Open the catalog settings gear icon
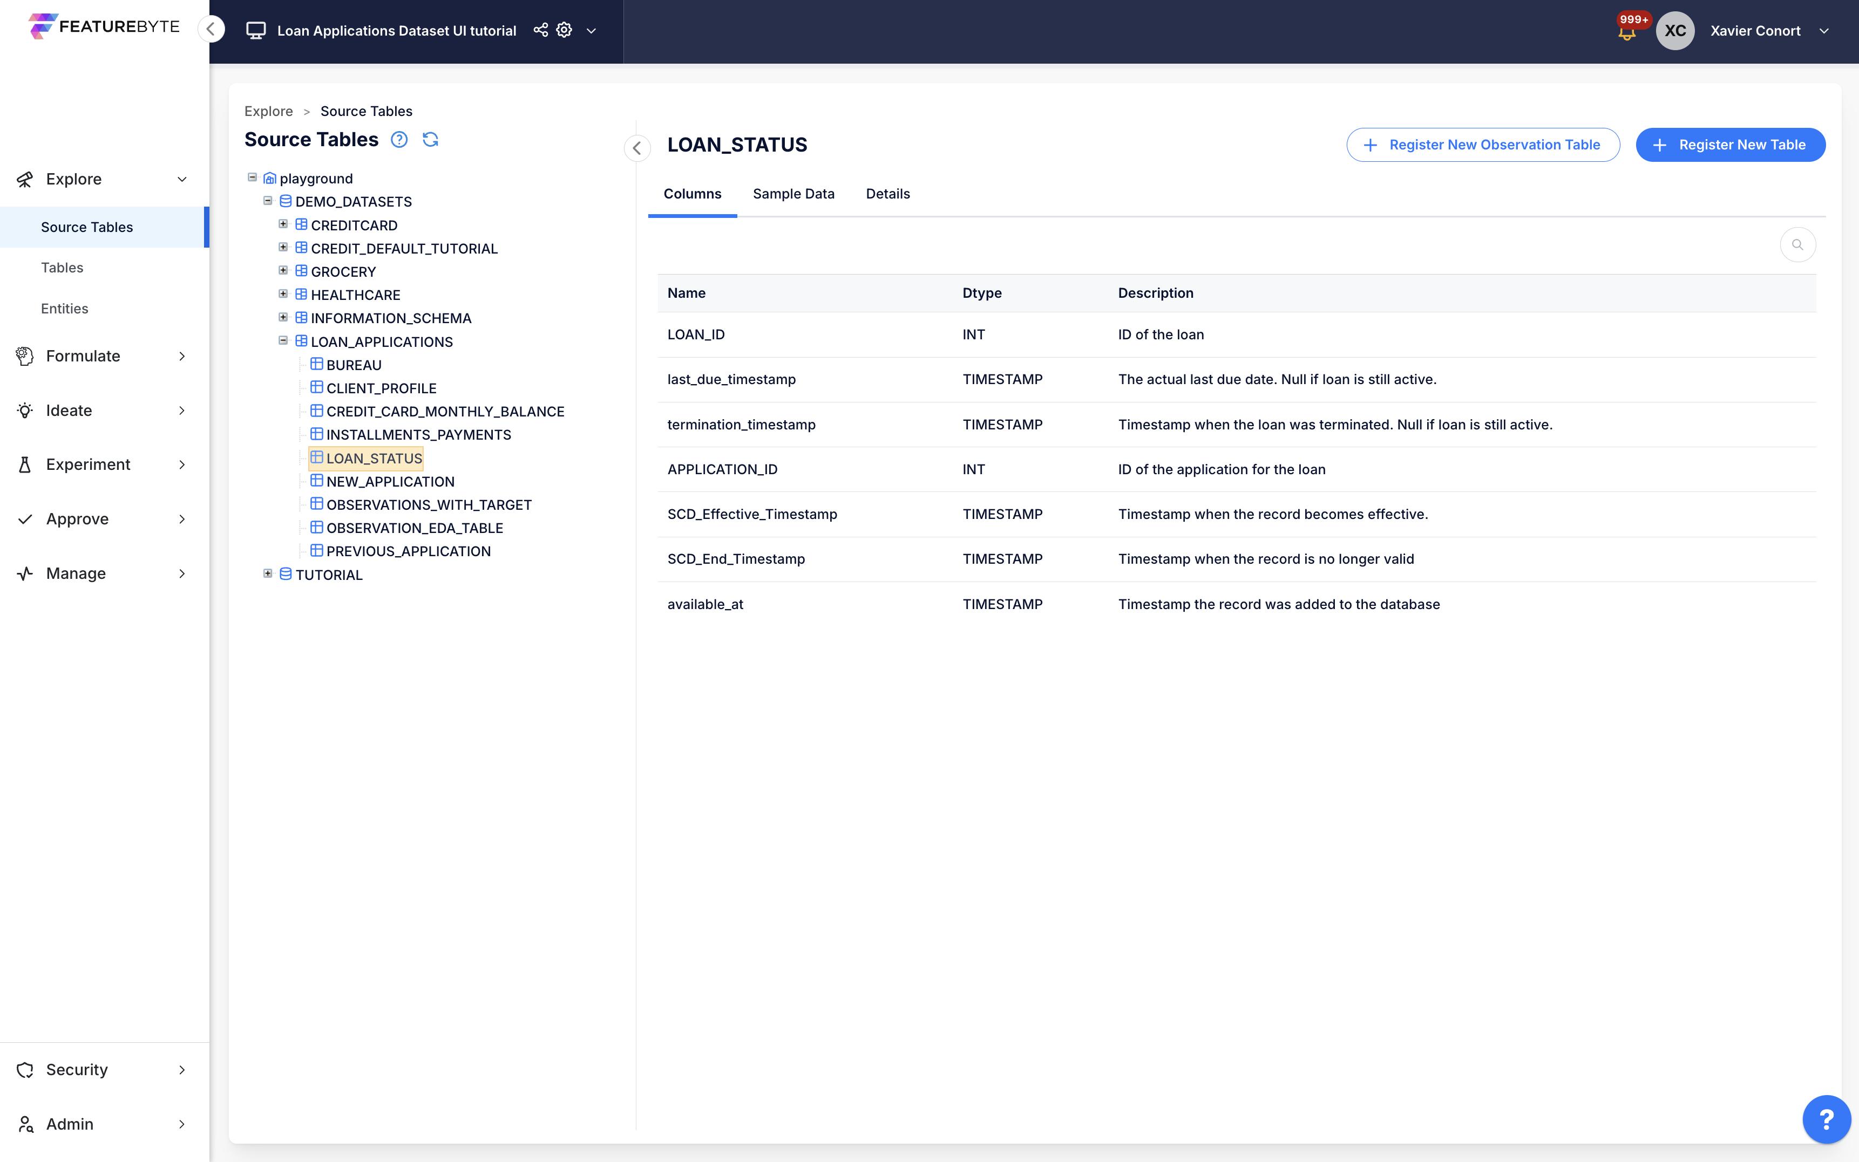Screen dimensions: 1859x1162 coord(564,30)
